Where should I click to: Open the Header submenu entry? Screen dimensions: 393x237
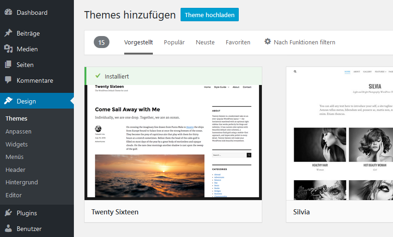16,170
